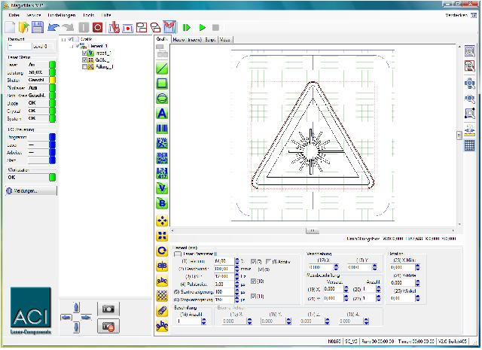Toggle the Import_1 checkbox in the tree
The width and height of the screenshot is (482, 350).
click(x=85, y=52)
